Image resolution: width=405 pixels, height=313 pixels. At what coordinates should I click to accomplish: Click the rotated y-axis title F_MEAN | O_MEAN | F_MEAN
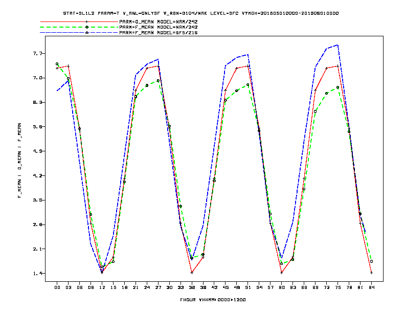point(19,161)
